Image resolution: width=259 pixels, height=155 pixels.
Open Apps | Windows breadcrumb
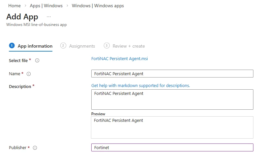click(x=46, y=6)
